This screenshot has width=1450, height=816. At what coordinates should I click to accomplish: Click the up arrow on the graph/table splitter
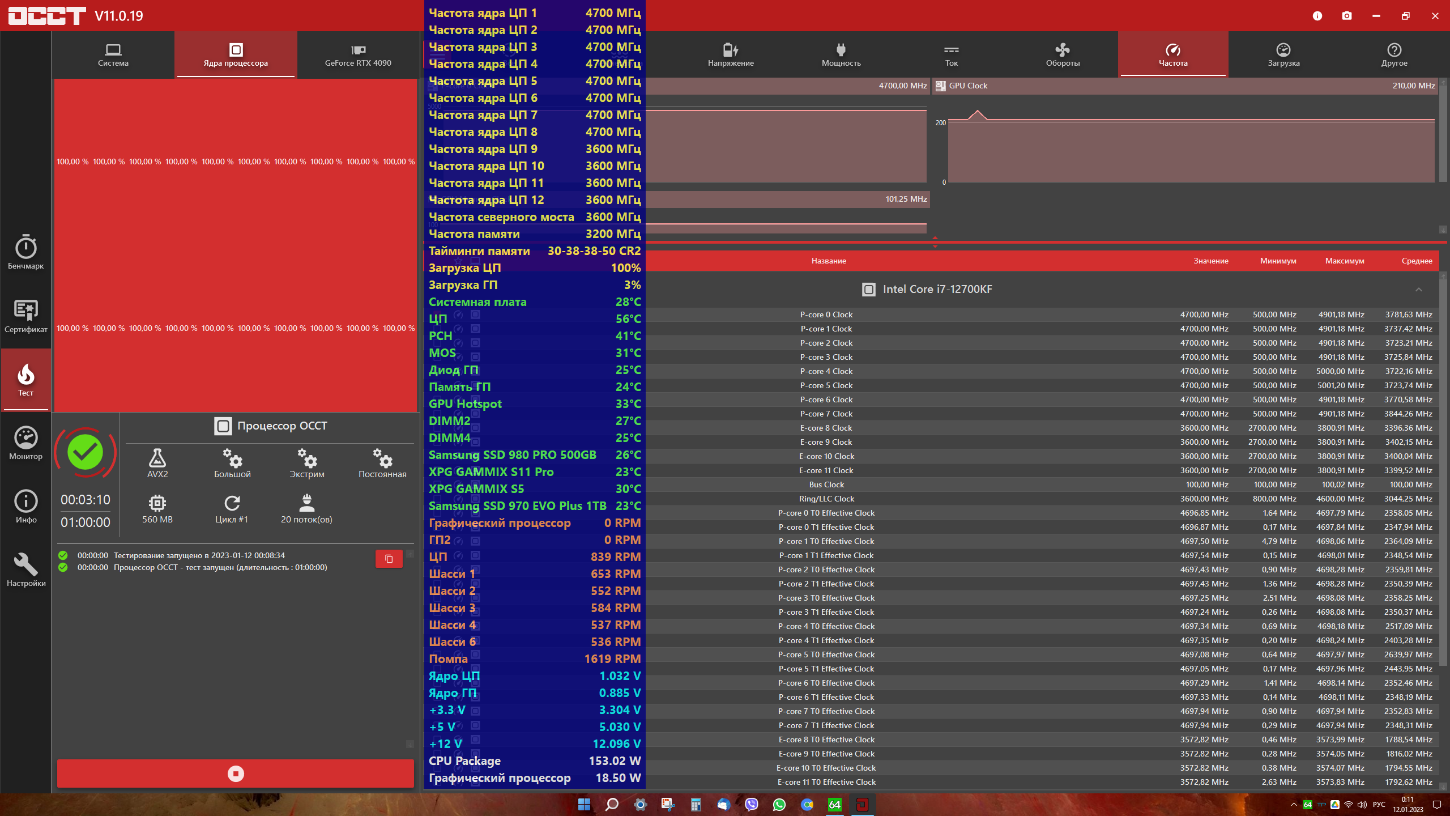coord(935,238)
